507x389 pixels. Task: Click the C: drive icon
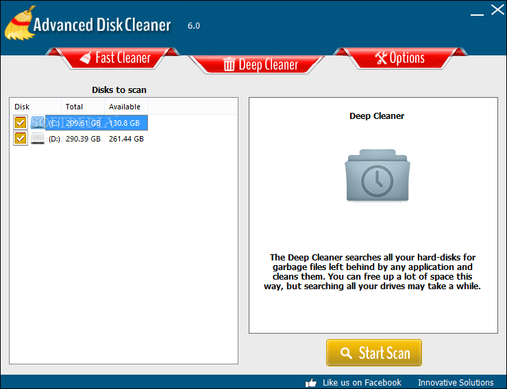[x=38, y=122]
